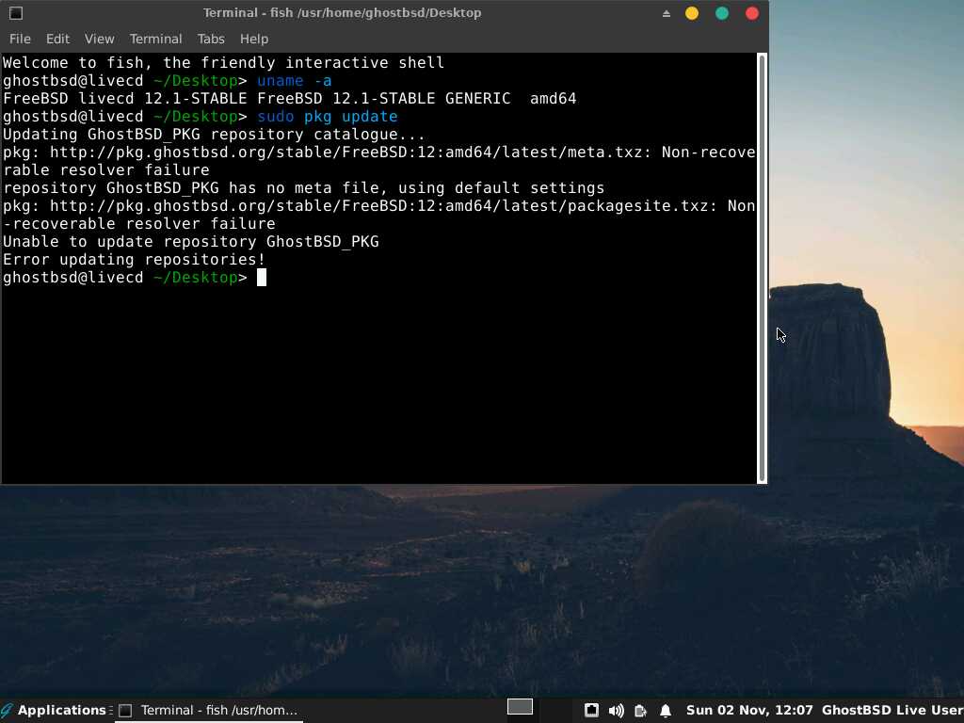Screen dimensions: 964x723
Task: Click the clock showing Sun 02 Nov, 12:07
Action: tap(748, 710)
